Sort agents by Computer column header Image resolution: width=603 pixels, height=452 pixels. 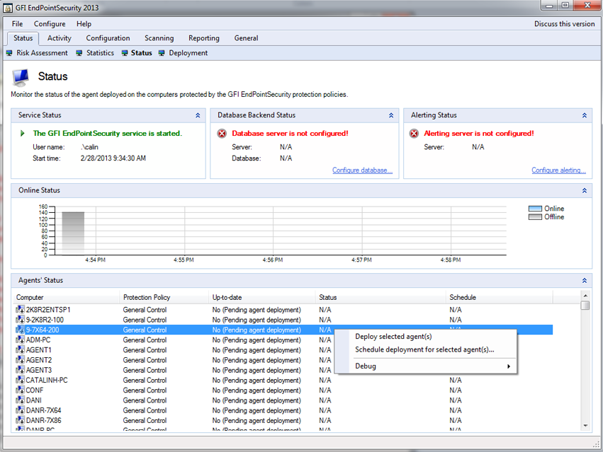(66, 297)
